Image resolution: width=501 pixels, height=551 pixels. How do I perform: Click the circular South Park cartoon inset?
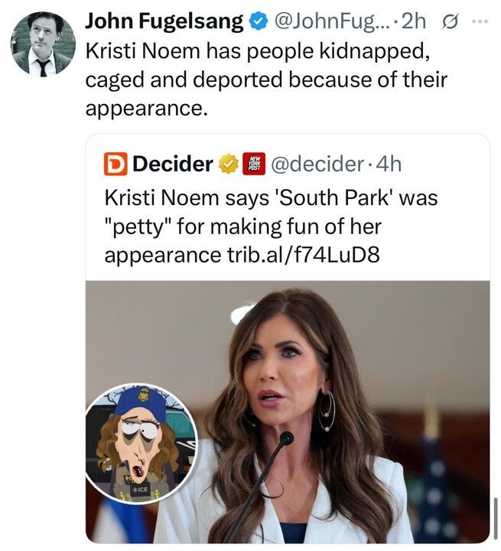coord(140,442)
